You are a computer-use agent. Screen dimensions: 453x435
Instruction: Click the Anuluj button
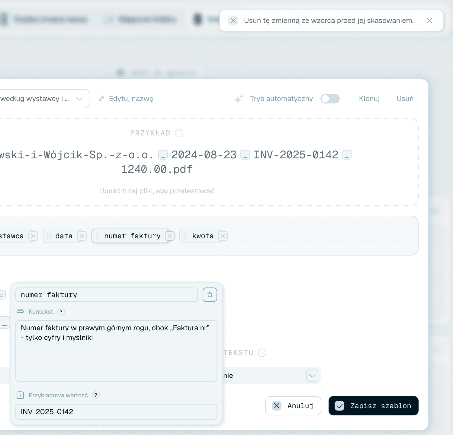(x=293, y=406)
